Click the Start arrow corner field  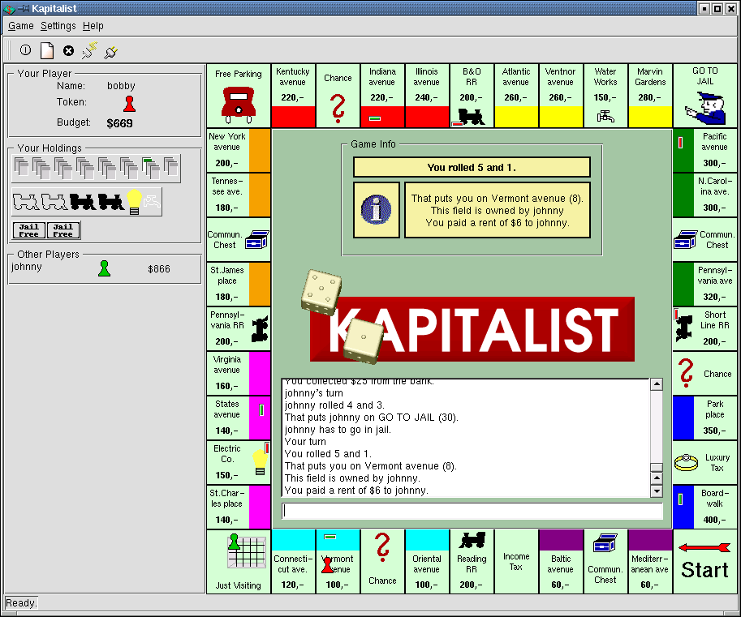pos(704,561)
